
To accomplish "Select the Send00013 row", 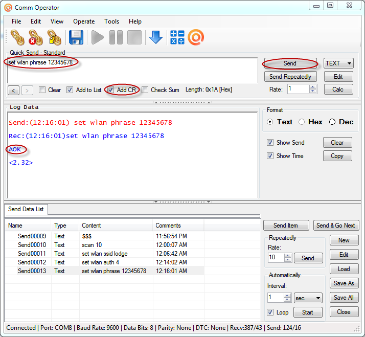I will click(105, 271).
